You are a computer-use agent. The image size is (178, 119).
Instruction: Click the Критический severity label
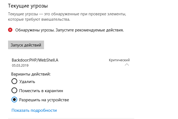click(119, 60)
